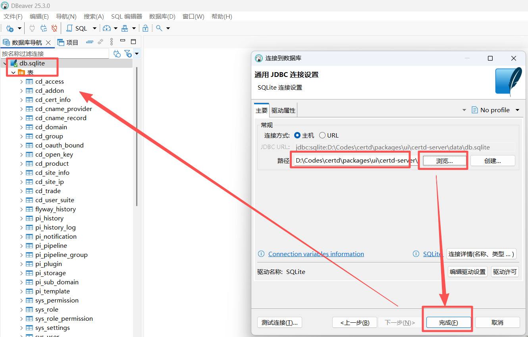
Task: Click the new database connection plug icon
Action: (10, 29)
